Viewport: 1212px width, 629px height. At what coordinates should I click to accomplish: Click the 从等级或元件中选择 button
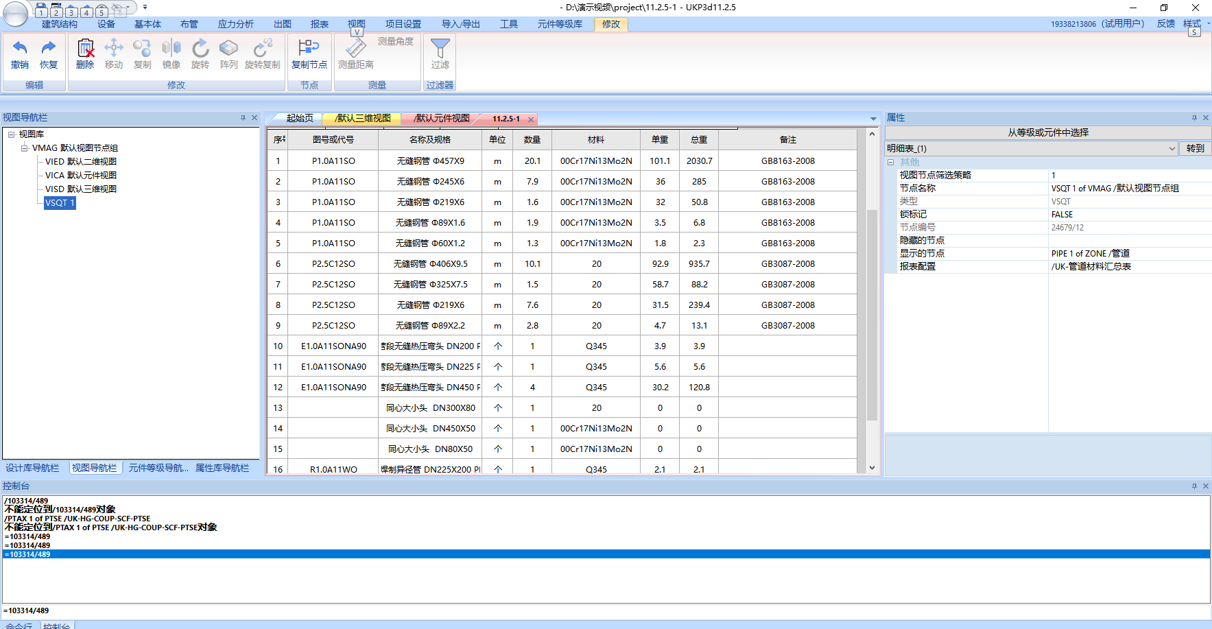1047,133
